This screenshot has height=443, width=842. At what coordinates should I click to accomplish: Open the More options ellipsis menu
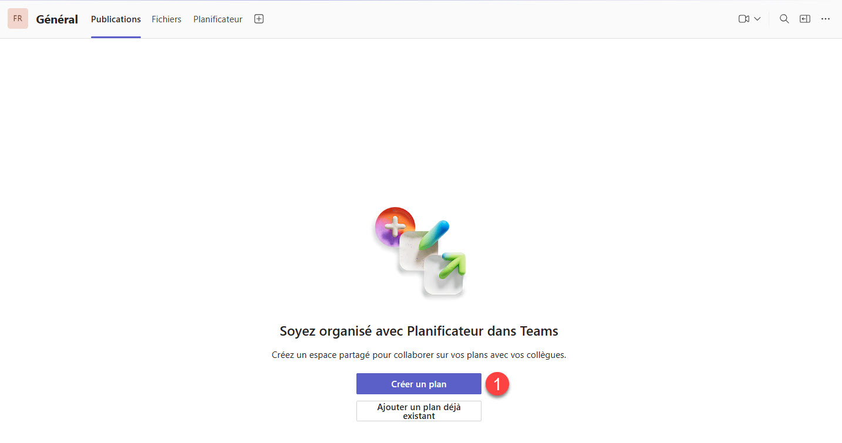coord(826,19)
